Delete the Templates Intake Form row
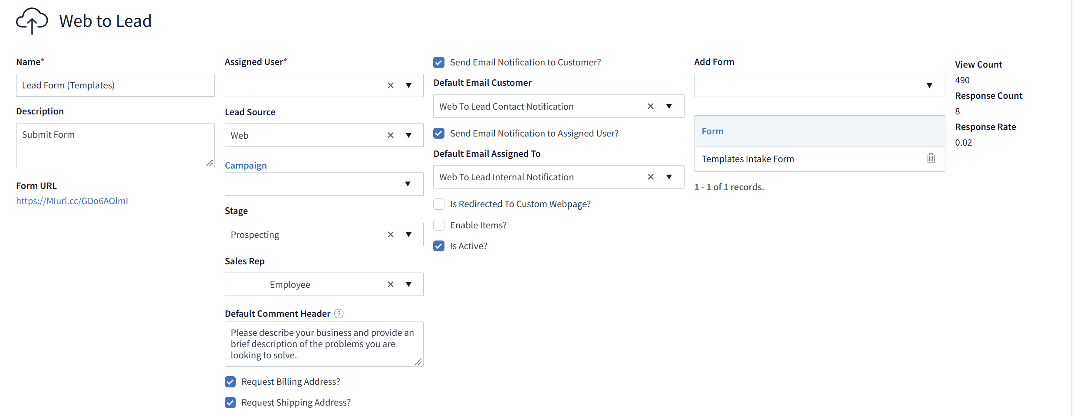Image resolution: width=1073 pixels, height=416 pixels. (x=931, y=159)
